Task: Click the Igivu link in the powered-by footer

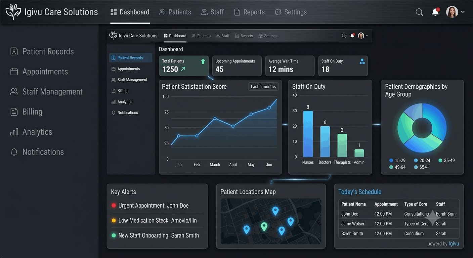Action: [454, 244]
